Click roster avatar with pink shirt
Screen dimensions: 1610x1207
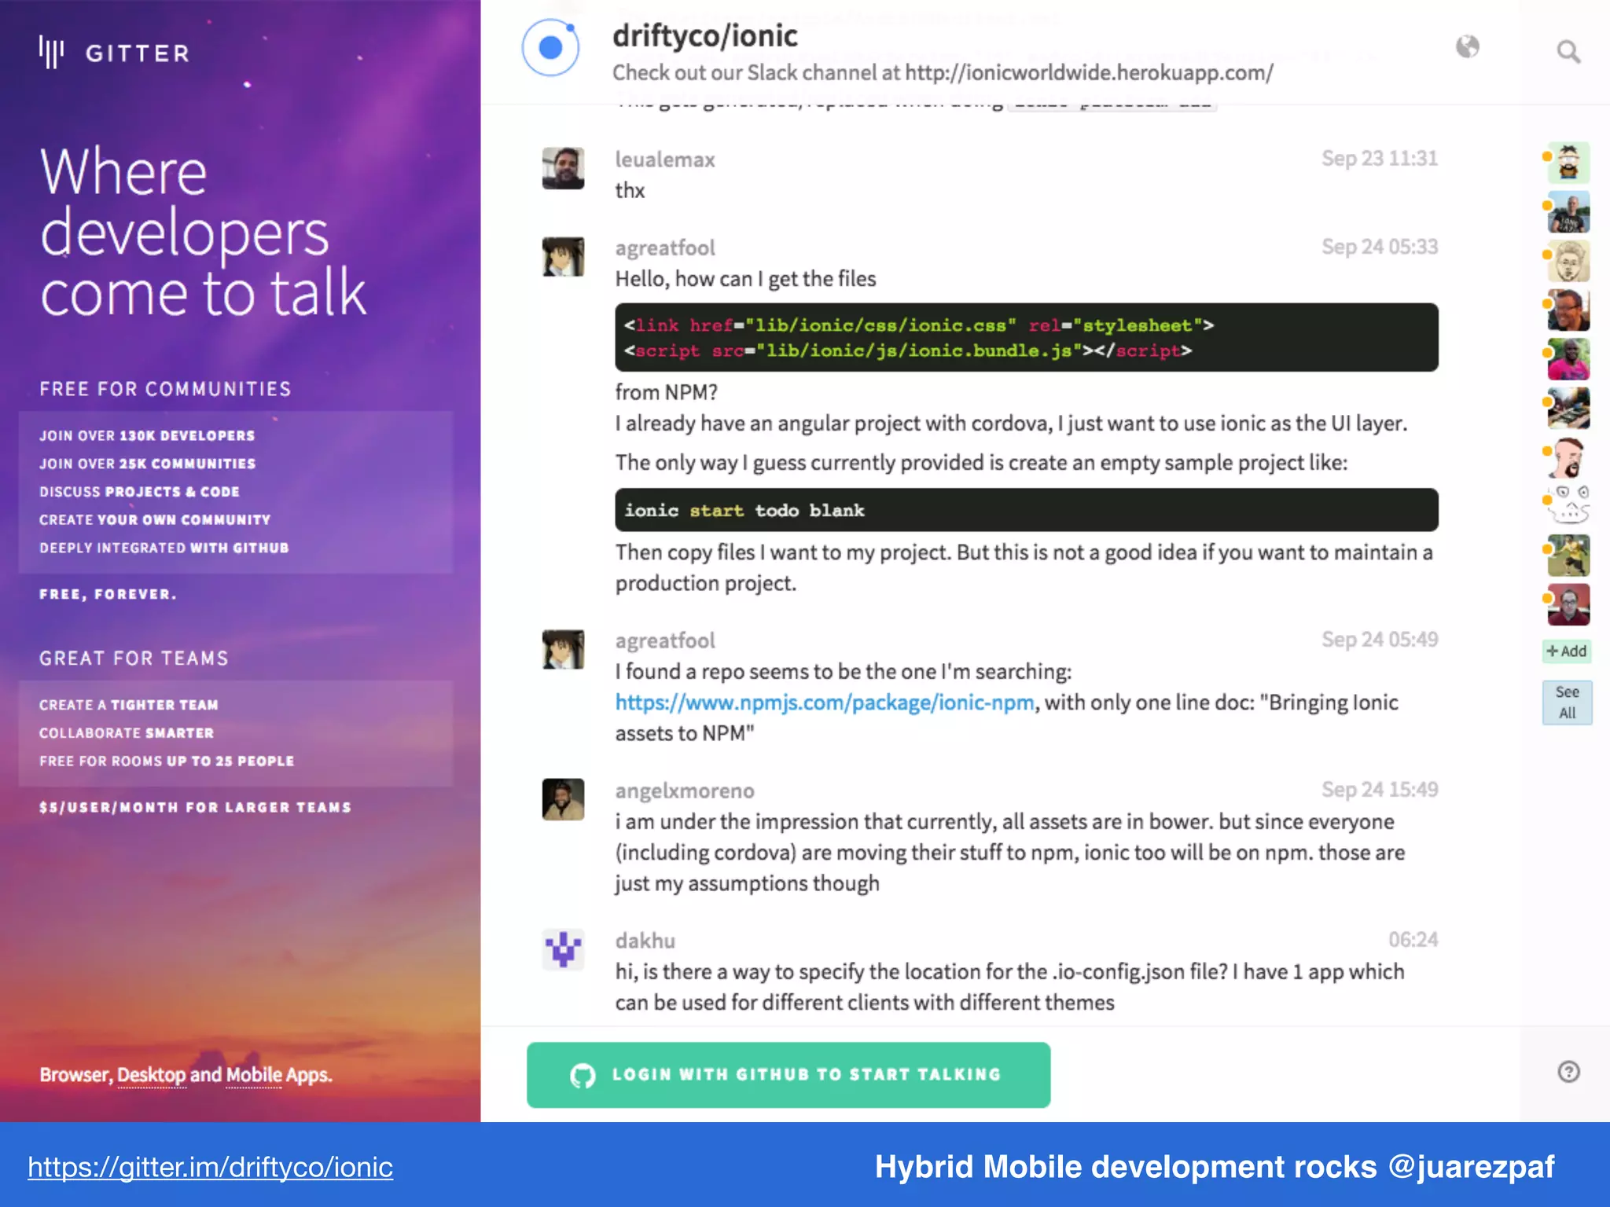pyautogui.click(x=1568, y=359)
